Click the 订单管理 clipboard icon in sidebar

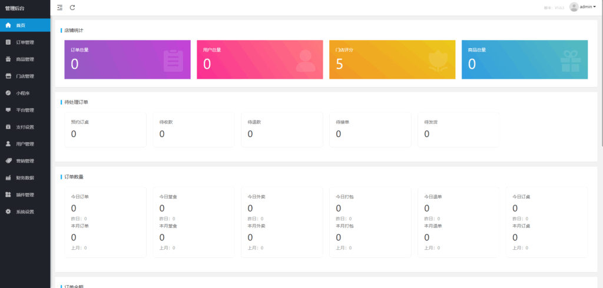[8, 42]
